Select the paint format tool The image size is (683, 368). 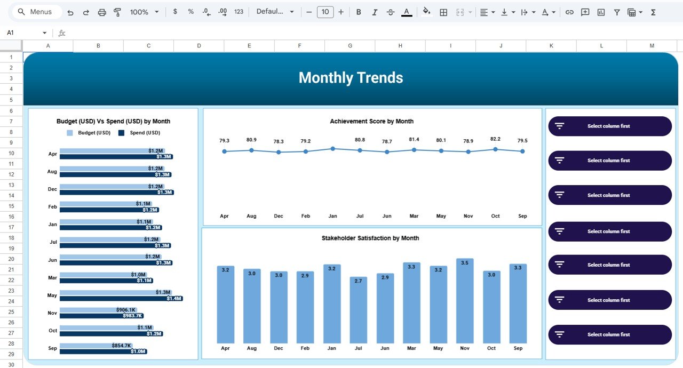117,12
